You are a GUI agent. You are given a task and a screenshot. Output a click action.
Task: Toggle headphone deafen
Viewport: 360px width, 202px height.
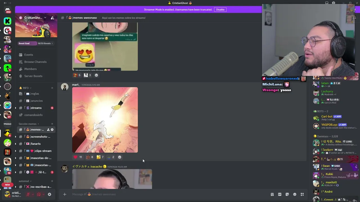coord(39,194)
